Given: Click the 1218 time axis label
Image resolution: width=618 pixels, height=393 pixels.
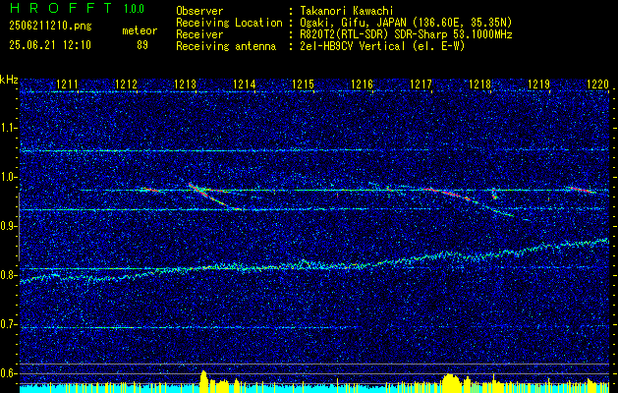Looking at the screenshot, I should point(480,84).
